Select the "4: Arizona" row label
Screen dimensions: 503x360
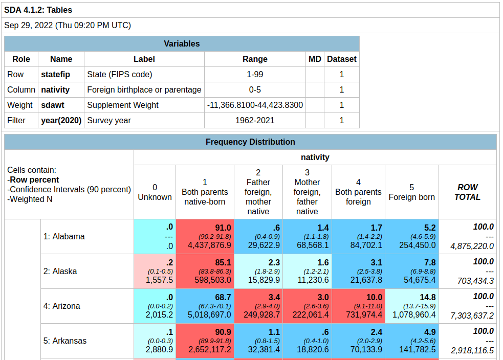tap(61, 306)
